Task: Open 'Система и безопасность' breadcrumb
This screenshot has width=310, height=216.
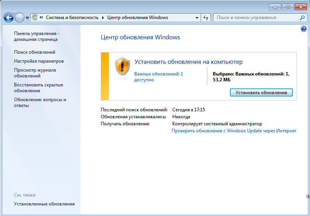Action: (72, 18)
